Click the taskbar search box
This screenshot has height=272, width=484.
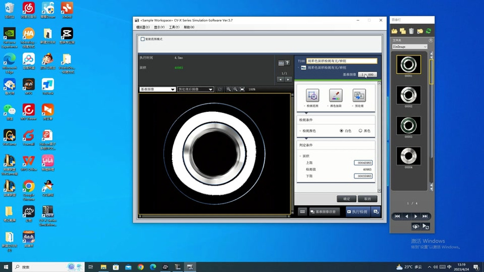click(48, 267)
